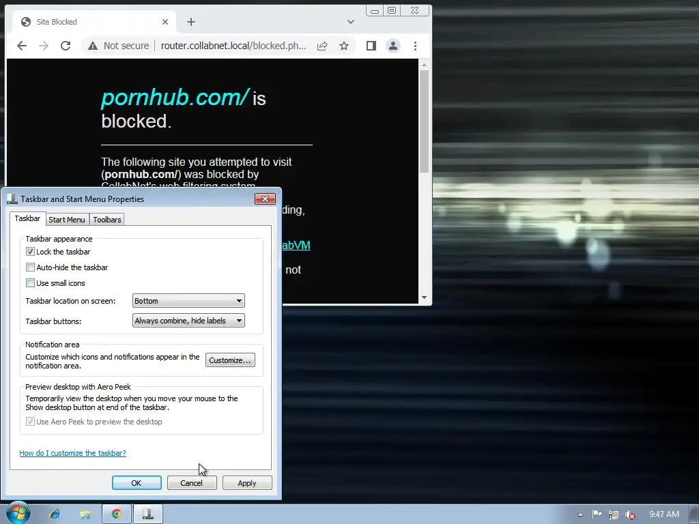Toggle the Lock the taskbar checkbox

(x=30, y=252)
